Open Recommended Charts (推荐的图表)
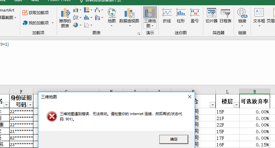275x148 pixels. pos(65,18)
